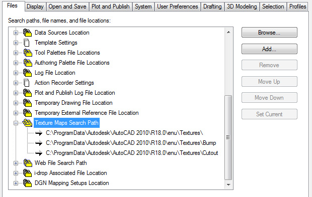Open the Plot and Publish tab
The height and width of the screenshot is (197, 312).
coord(110,7)
